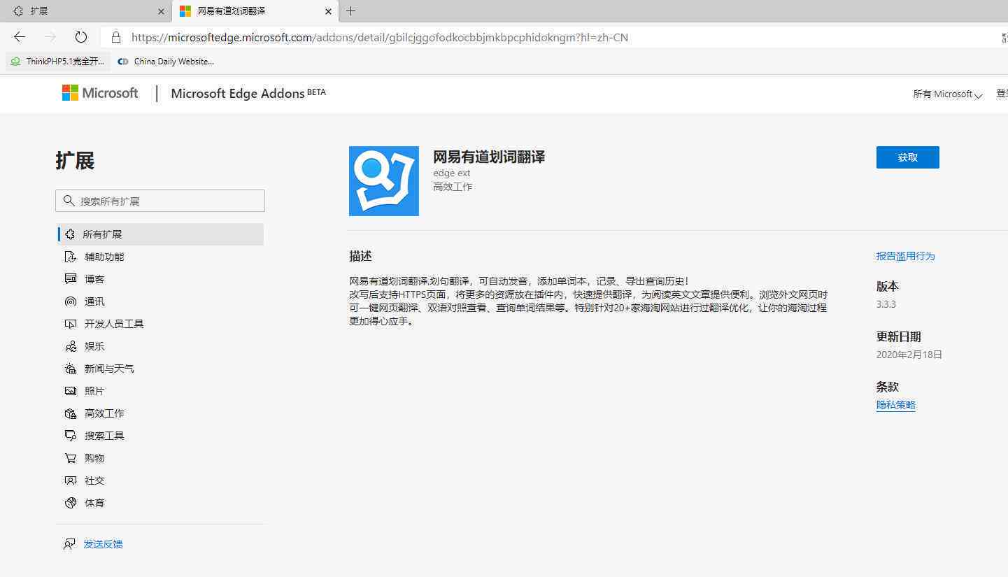
Task: Click the 高效工作 category icon in sidebar
Action: [x=70, y=413]
